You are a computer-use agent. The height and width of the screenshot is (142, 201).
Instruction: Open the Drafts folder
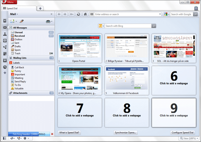(32, 46)
